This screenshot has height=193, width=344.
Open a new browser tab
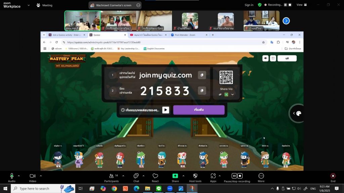(x=213, y=35)
